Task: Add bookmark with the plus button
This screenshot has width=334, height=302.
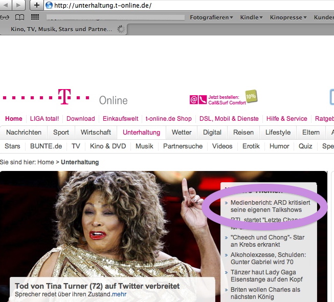Action: (x=37, y=5)
